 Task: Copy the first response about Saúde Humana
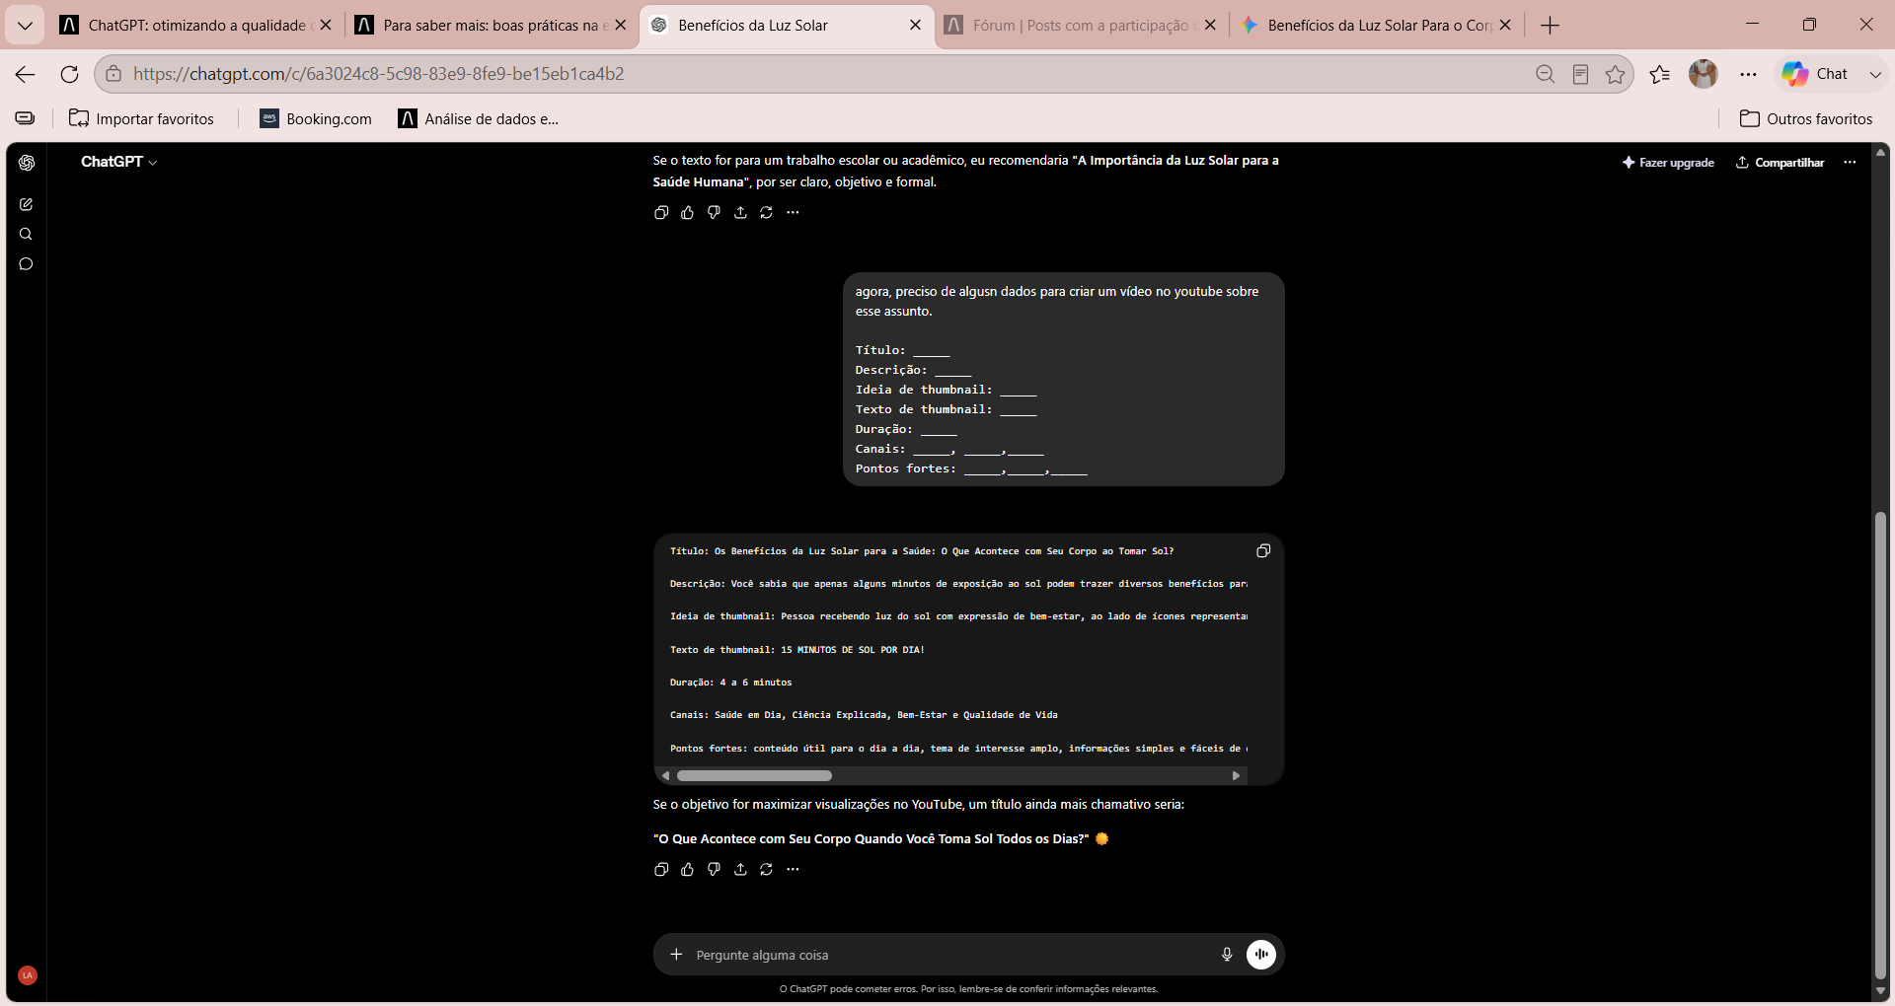coord(661,212)
